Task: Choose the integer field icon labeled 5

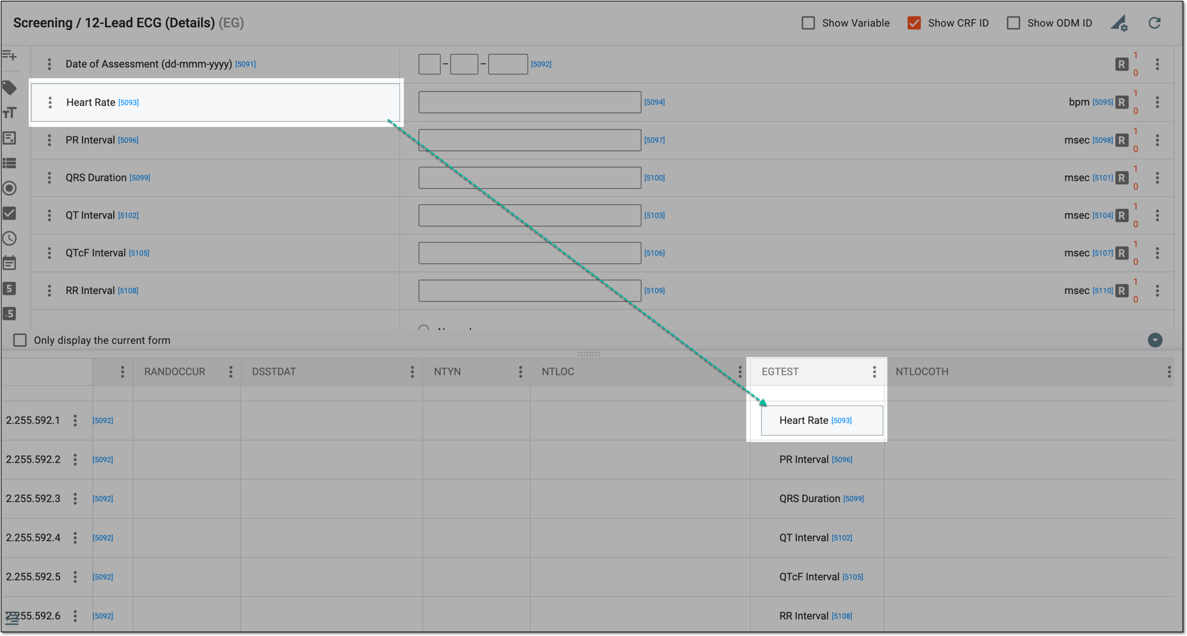Action: (x=9, y=289)
